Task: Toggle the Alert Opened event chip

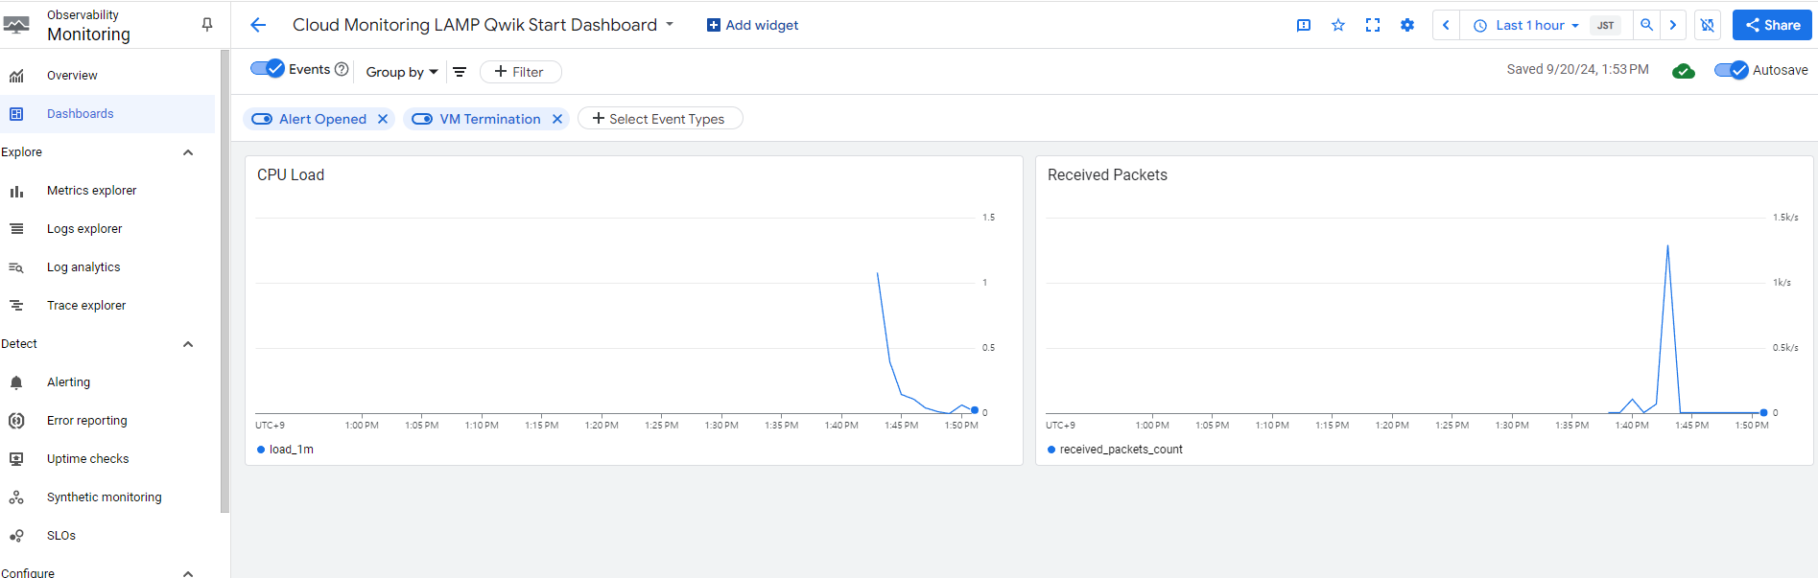Action: coord(262,119)
